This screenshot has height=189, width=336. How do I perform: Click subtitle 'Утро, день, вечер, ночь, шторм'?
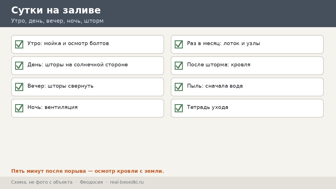[x=57, y=21]
